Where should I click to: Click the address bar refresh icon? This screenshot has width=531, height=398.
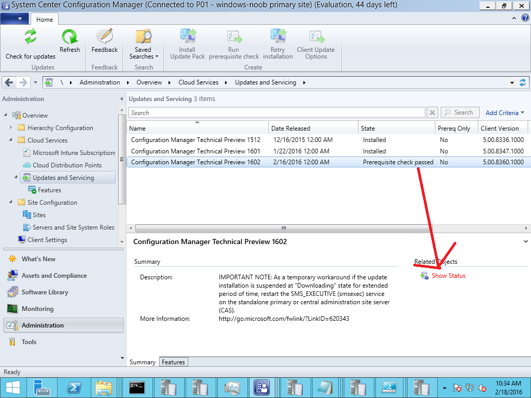click(x=523, y=82)
